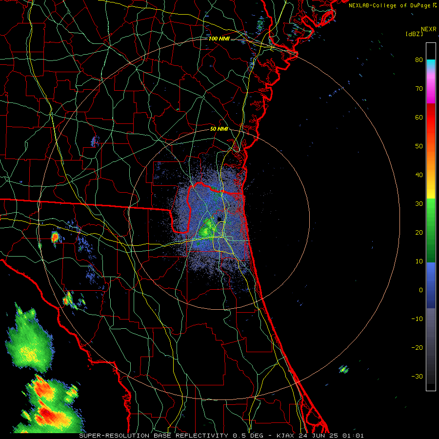This screenshot has height=439, width=439.
Task: Click the 50 NMI range ring label
Action: [x=219, y=129]
